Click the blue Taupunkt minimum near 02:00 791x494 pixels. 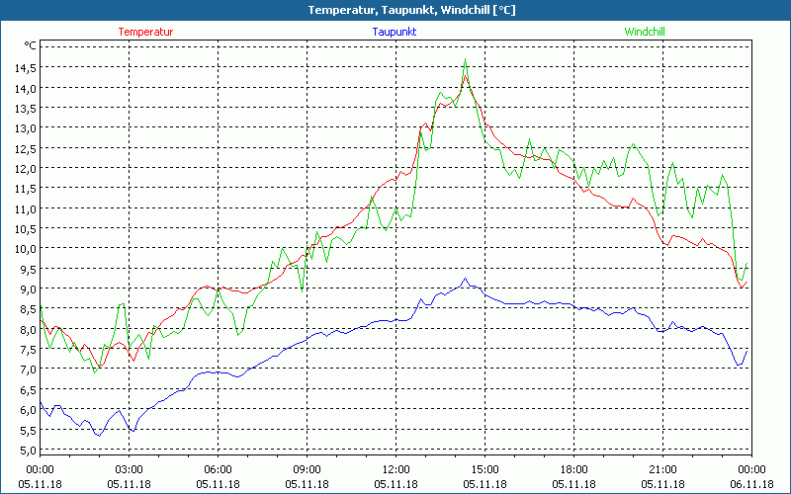(x=100, y=436)
